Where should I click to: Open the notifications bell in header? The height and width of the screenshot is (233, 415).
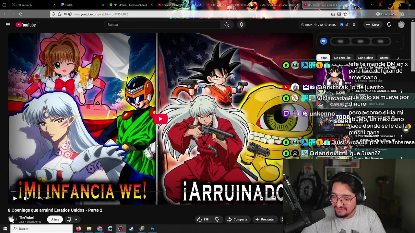click(389, 25)
